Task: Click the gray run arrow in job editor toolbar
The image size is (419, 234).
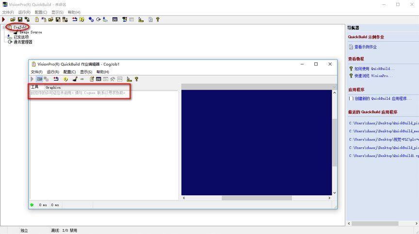Action: coord(32,79)
